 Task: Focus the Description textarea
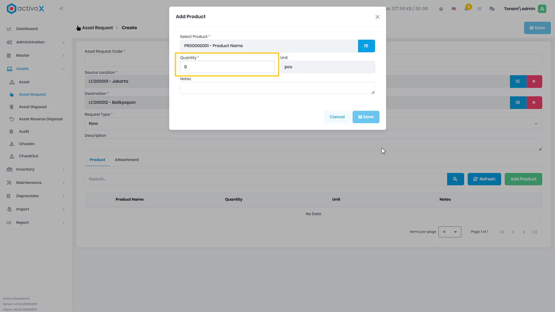pos(313,145)
